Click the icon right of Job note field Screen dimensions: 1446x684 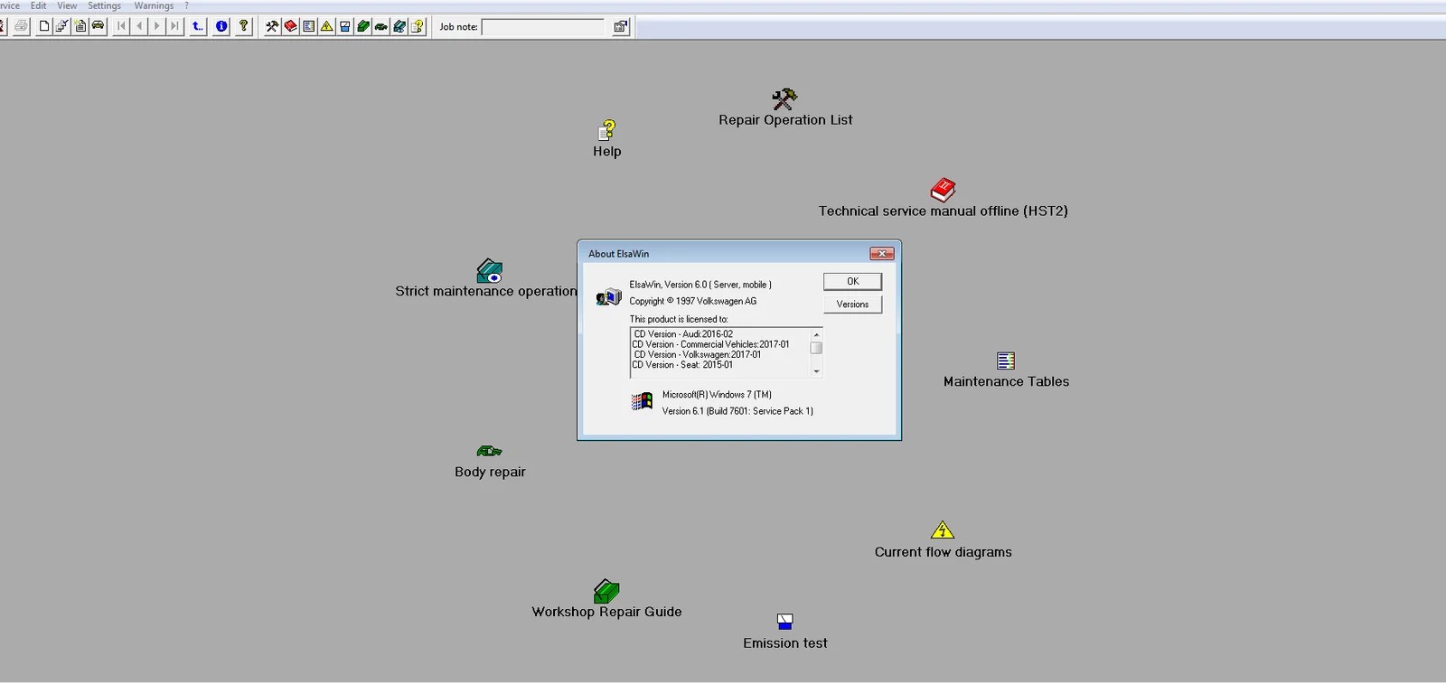(x=621, y=27)
